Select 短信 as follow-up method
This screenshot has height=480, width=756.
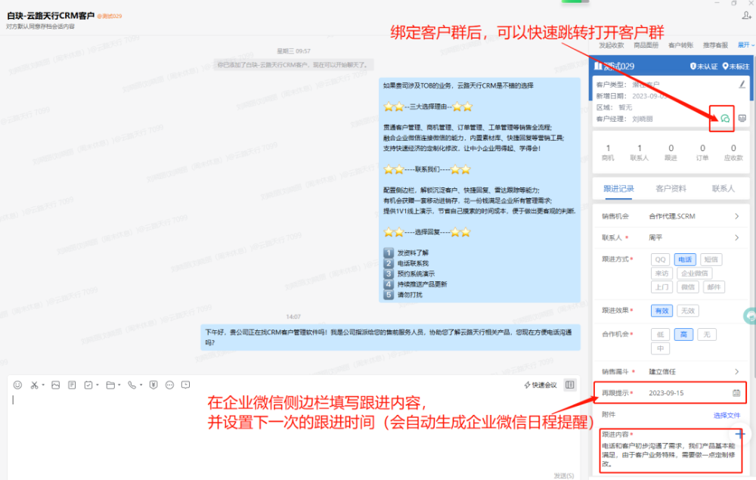click(711, 259)
